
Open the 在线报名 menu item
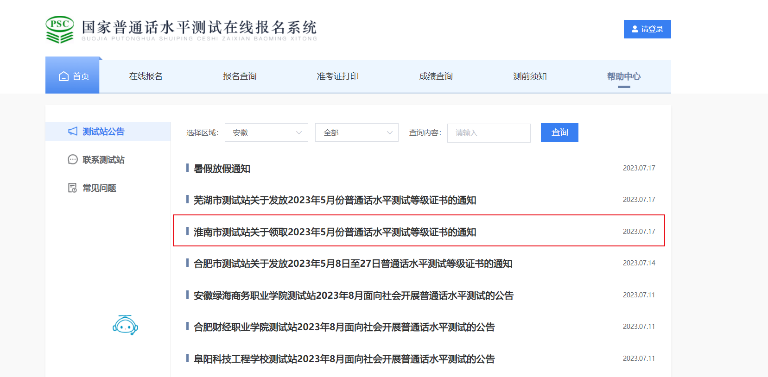tap(146, 76)
